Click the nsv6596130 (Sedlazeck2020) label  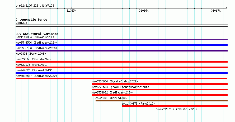[x=36, y=48]
